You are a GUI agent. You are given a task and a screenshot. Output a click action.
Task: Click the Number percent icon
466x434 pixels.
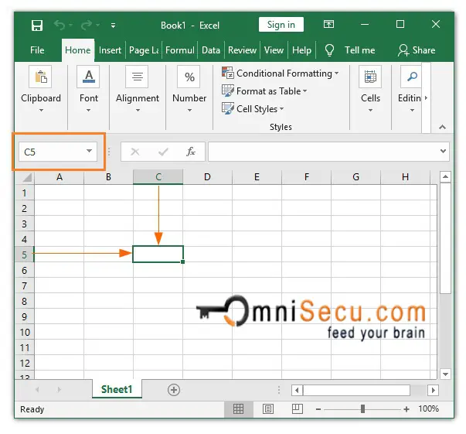[x=189, y=77]
